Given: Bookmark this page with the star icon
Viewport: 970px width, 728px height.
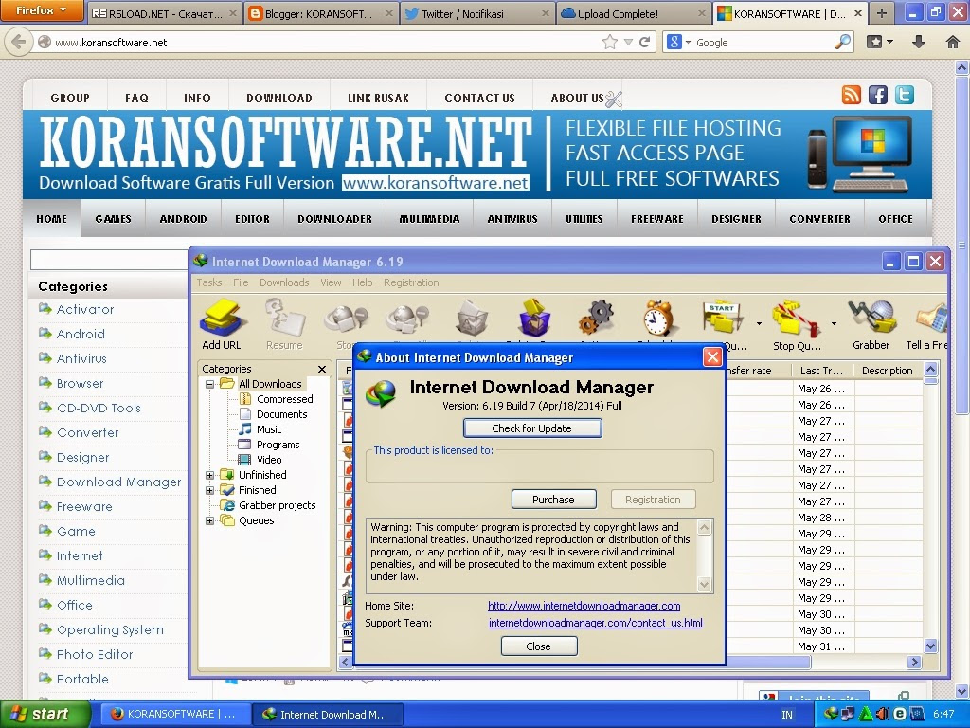Looking at the screenshot, I should tap(610, 42).
